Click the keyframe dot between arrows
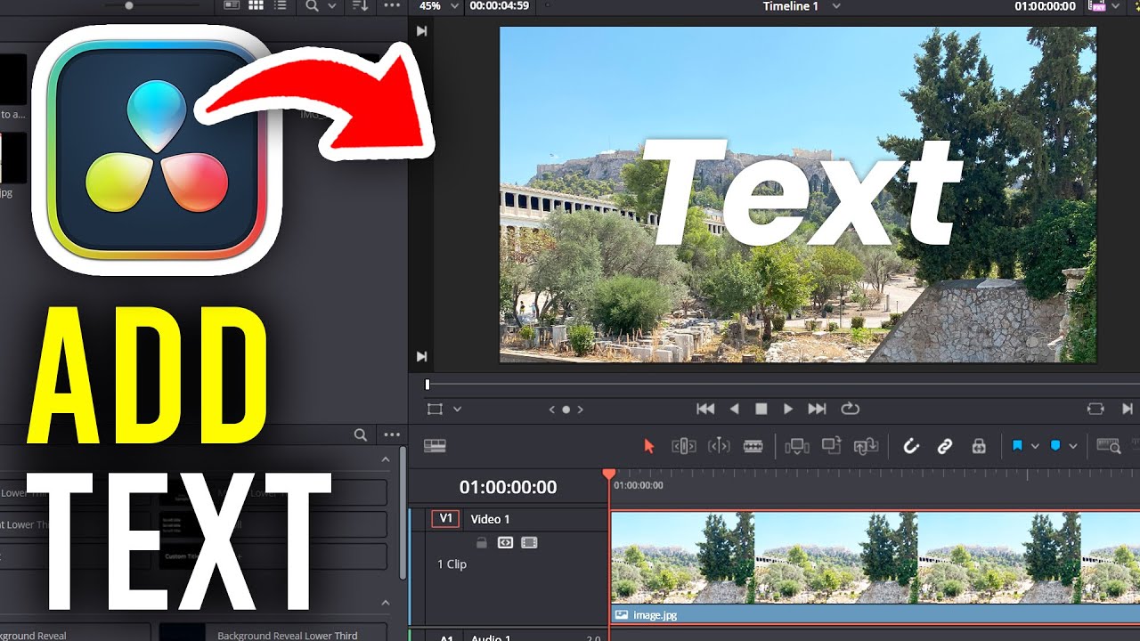The width and height of the screenshot is (1140, 641). click(x=566, y=410)
